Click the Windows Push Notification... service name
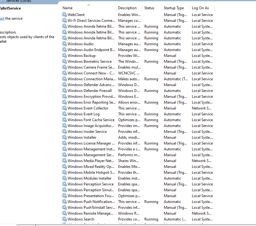256x226 pixels. [91, 202]
